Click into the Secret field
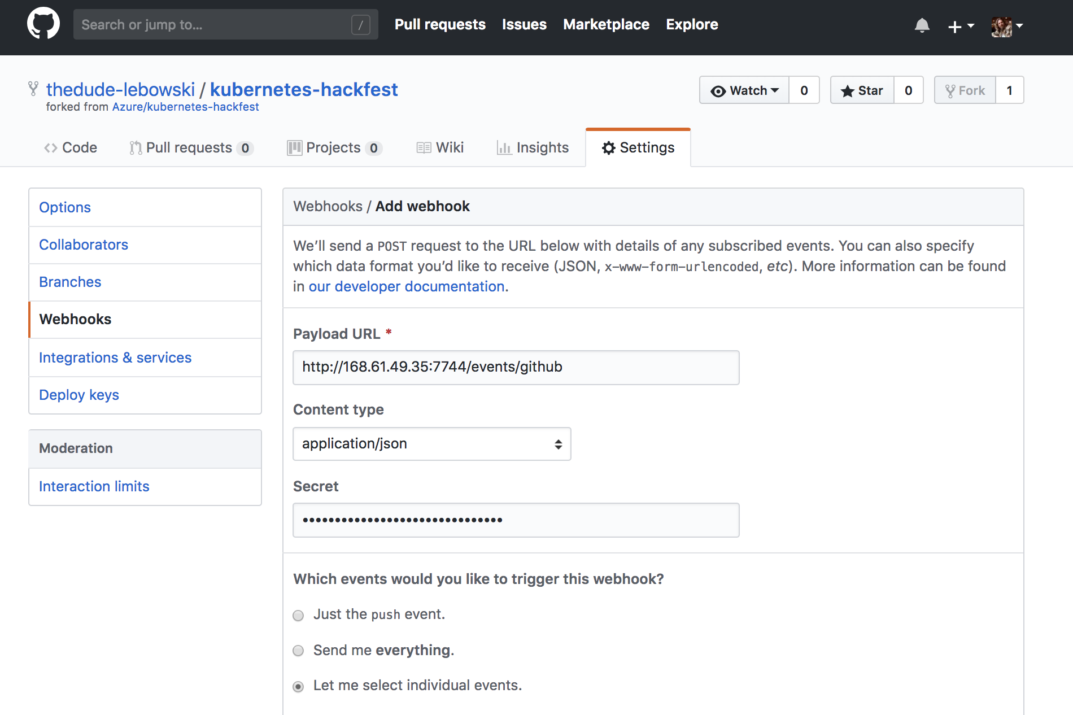The width and height of the screenshot is (1073, 715). pyautogui.click(x=516, y=520)
